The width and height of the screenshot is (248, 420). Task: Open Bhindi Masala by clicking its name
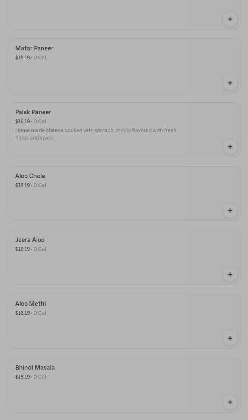pyautogui.click(x=35, y=368)
